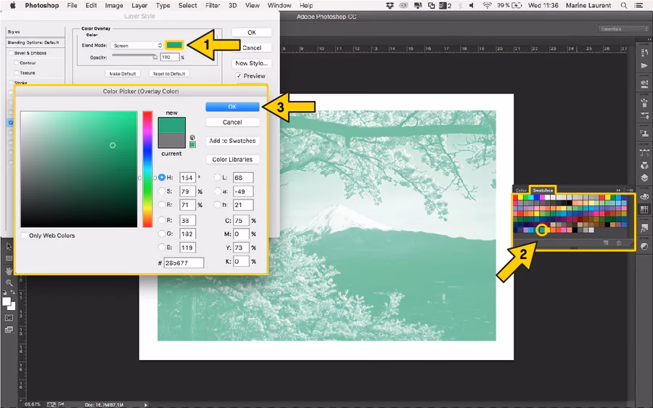Create a new swatch via the page icon
This screenshot has width=653, height=408.
(604, 242)
